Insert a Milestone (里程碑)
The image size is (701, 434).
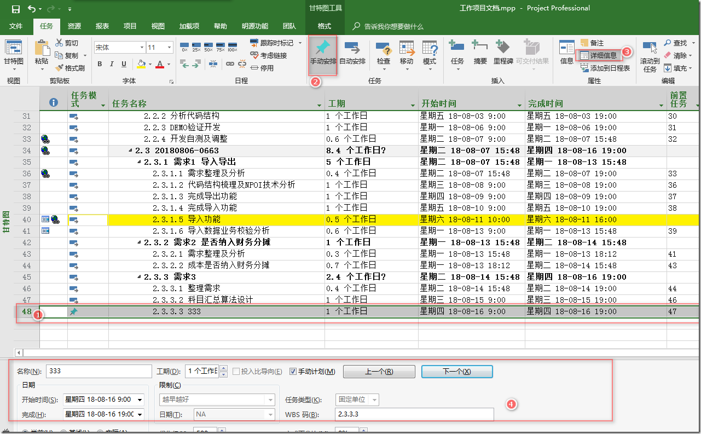[x=503, y=53]
